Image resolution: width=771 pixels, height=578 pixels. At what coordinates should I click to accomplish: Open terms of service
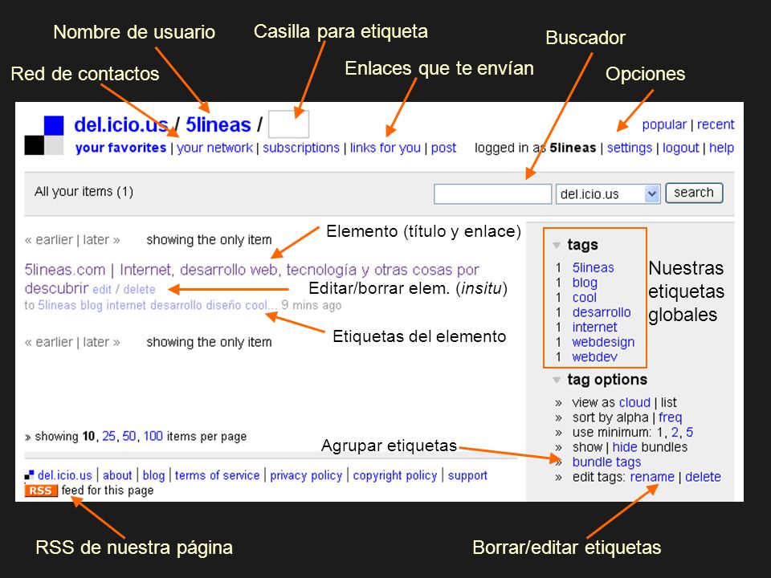pyautogui.click(x=217, y=475)
